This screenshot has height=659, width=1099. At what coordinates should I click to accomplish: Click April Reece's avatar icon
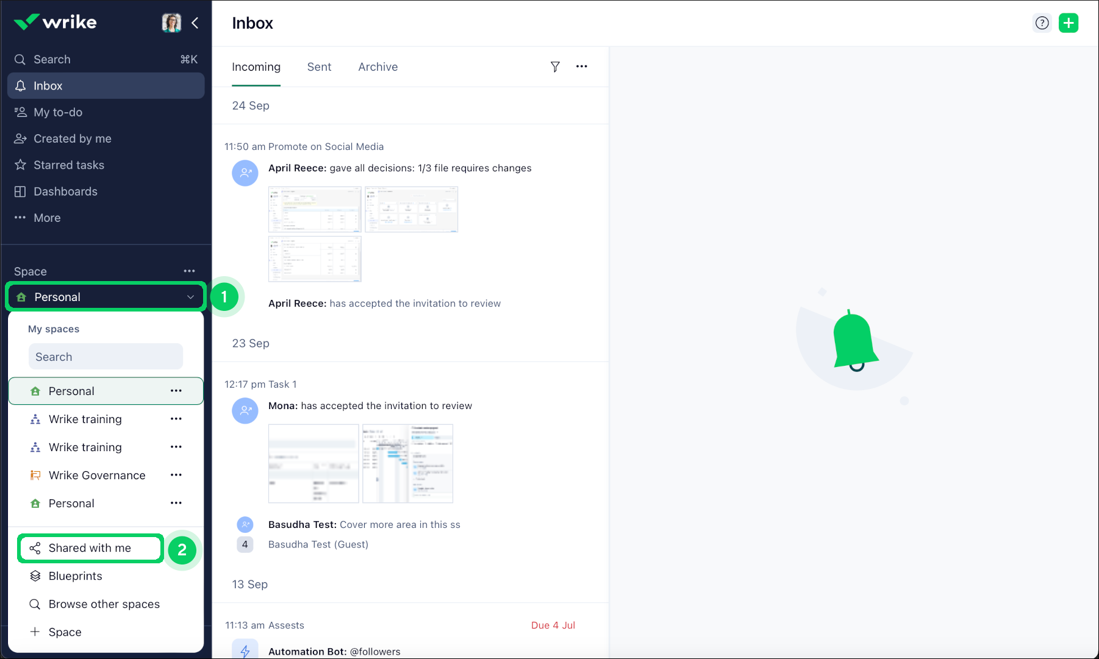tap(245, 173)
